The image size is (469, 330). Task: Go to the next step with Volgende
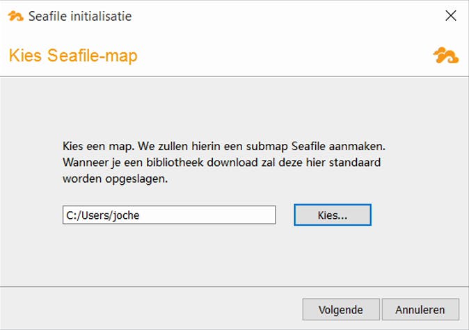[x=340, y=310]
